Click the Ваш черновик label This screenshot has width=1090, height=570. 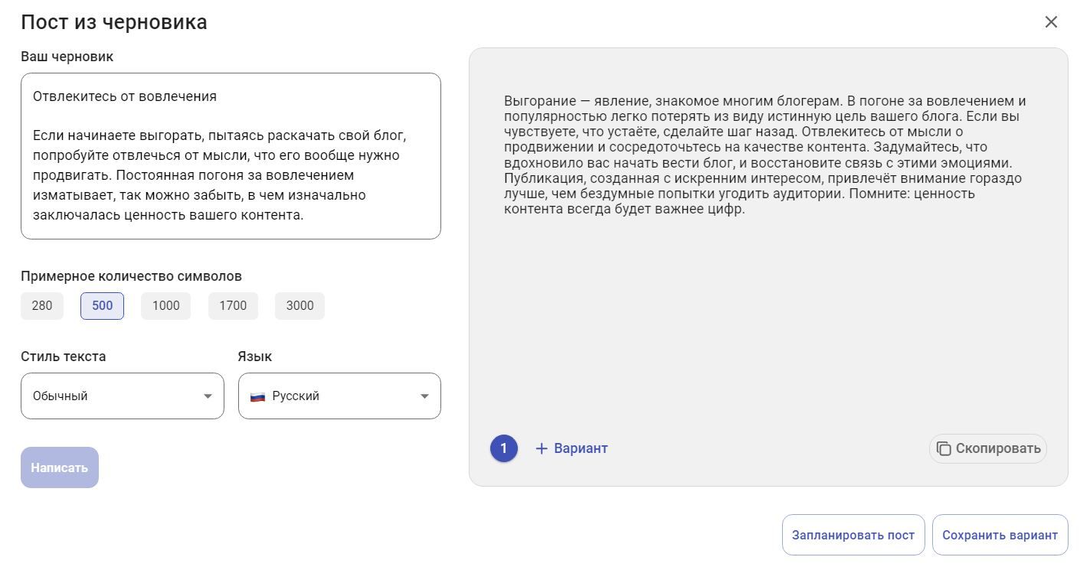click(67, 57)
